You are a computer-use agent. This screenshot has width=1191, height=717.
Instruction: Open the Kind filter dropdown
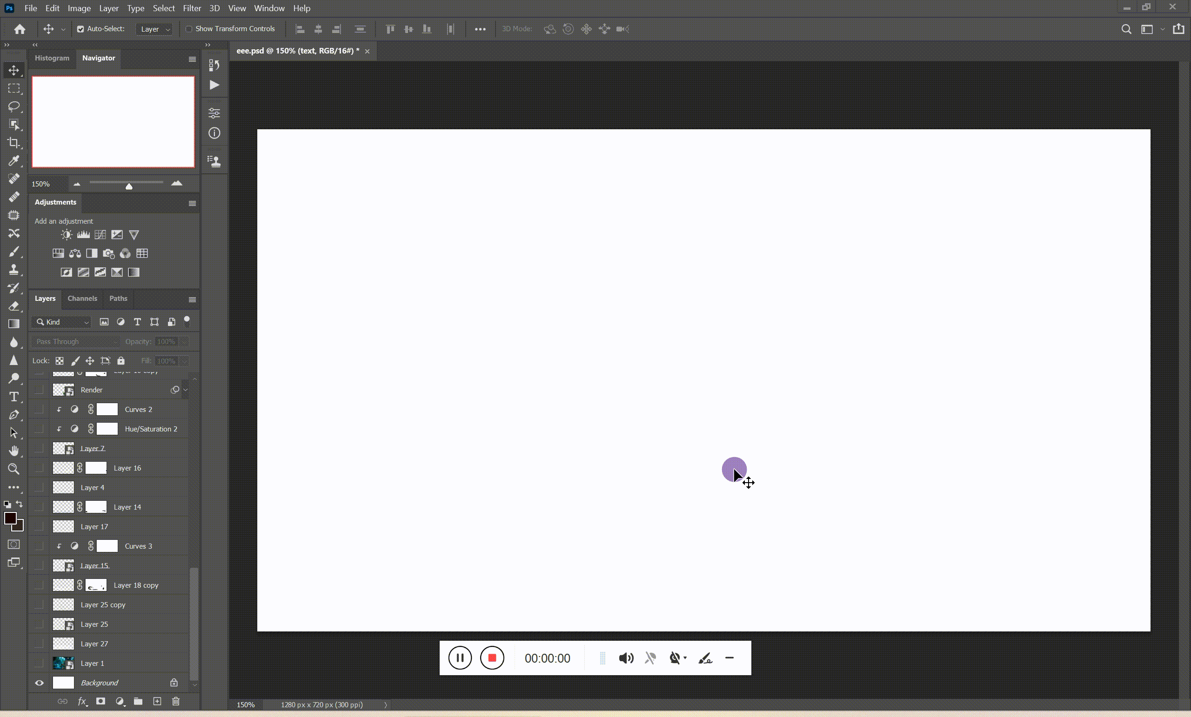pyautogui.click(x=62, y=322)
